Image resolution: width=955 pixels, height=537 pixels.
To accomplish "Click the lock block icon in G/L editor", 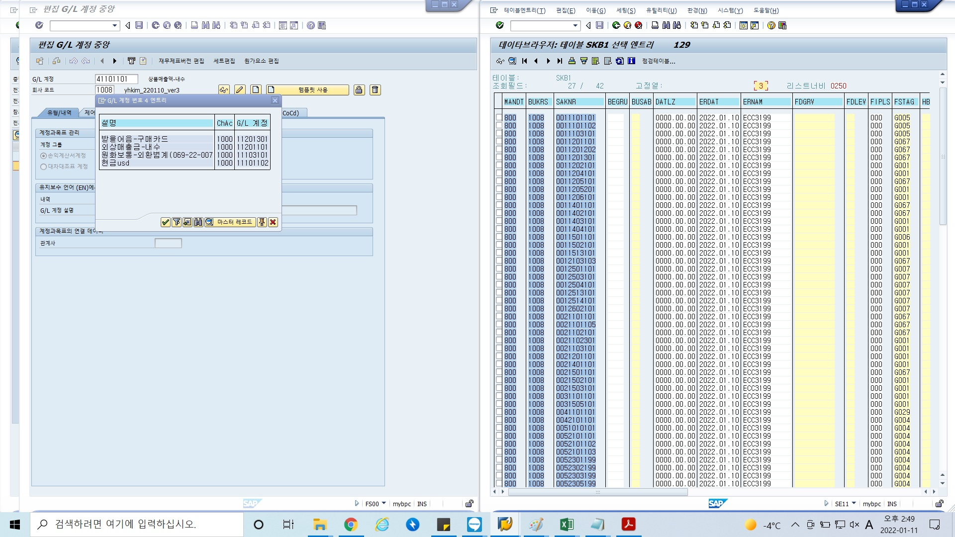I will click(x=359, y=90).
